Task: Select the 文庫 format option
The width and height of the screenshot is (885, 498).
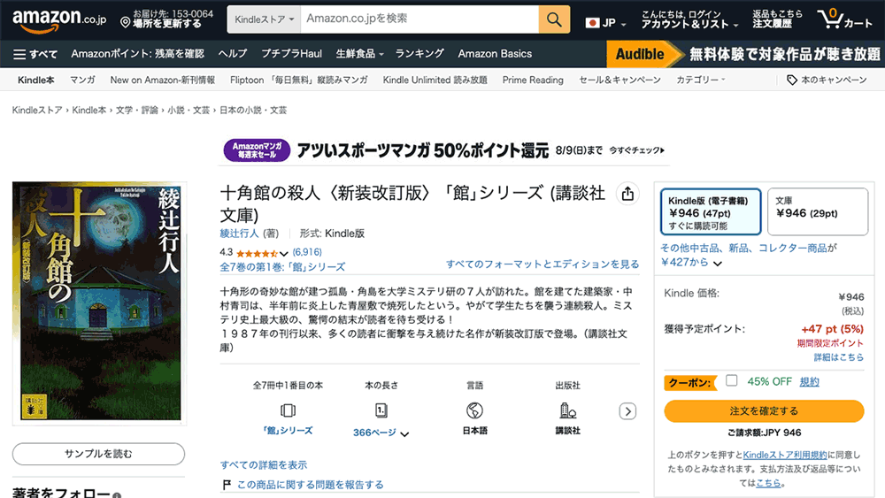Action: [x=817, y=211]
